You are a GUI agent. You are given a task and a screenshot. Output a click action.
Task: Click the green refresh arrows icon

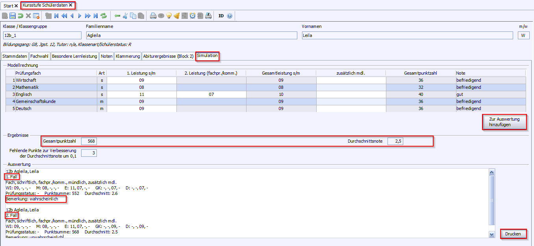click(104, 16)
